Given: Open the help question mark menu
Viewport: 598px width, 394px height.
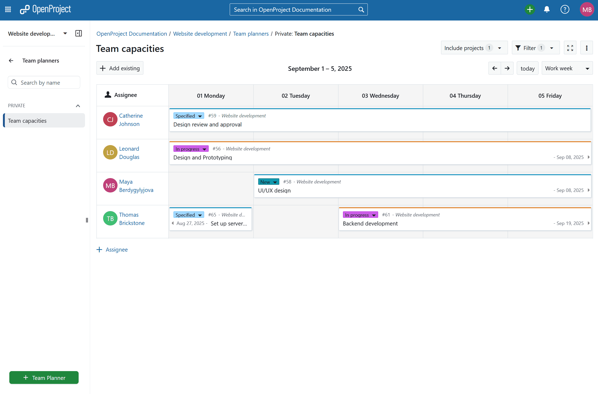Looking at the screenshot, I should click(x=565, y=10).
